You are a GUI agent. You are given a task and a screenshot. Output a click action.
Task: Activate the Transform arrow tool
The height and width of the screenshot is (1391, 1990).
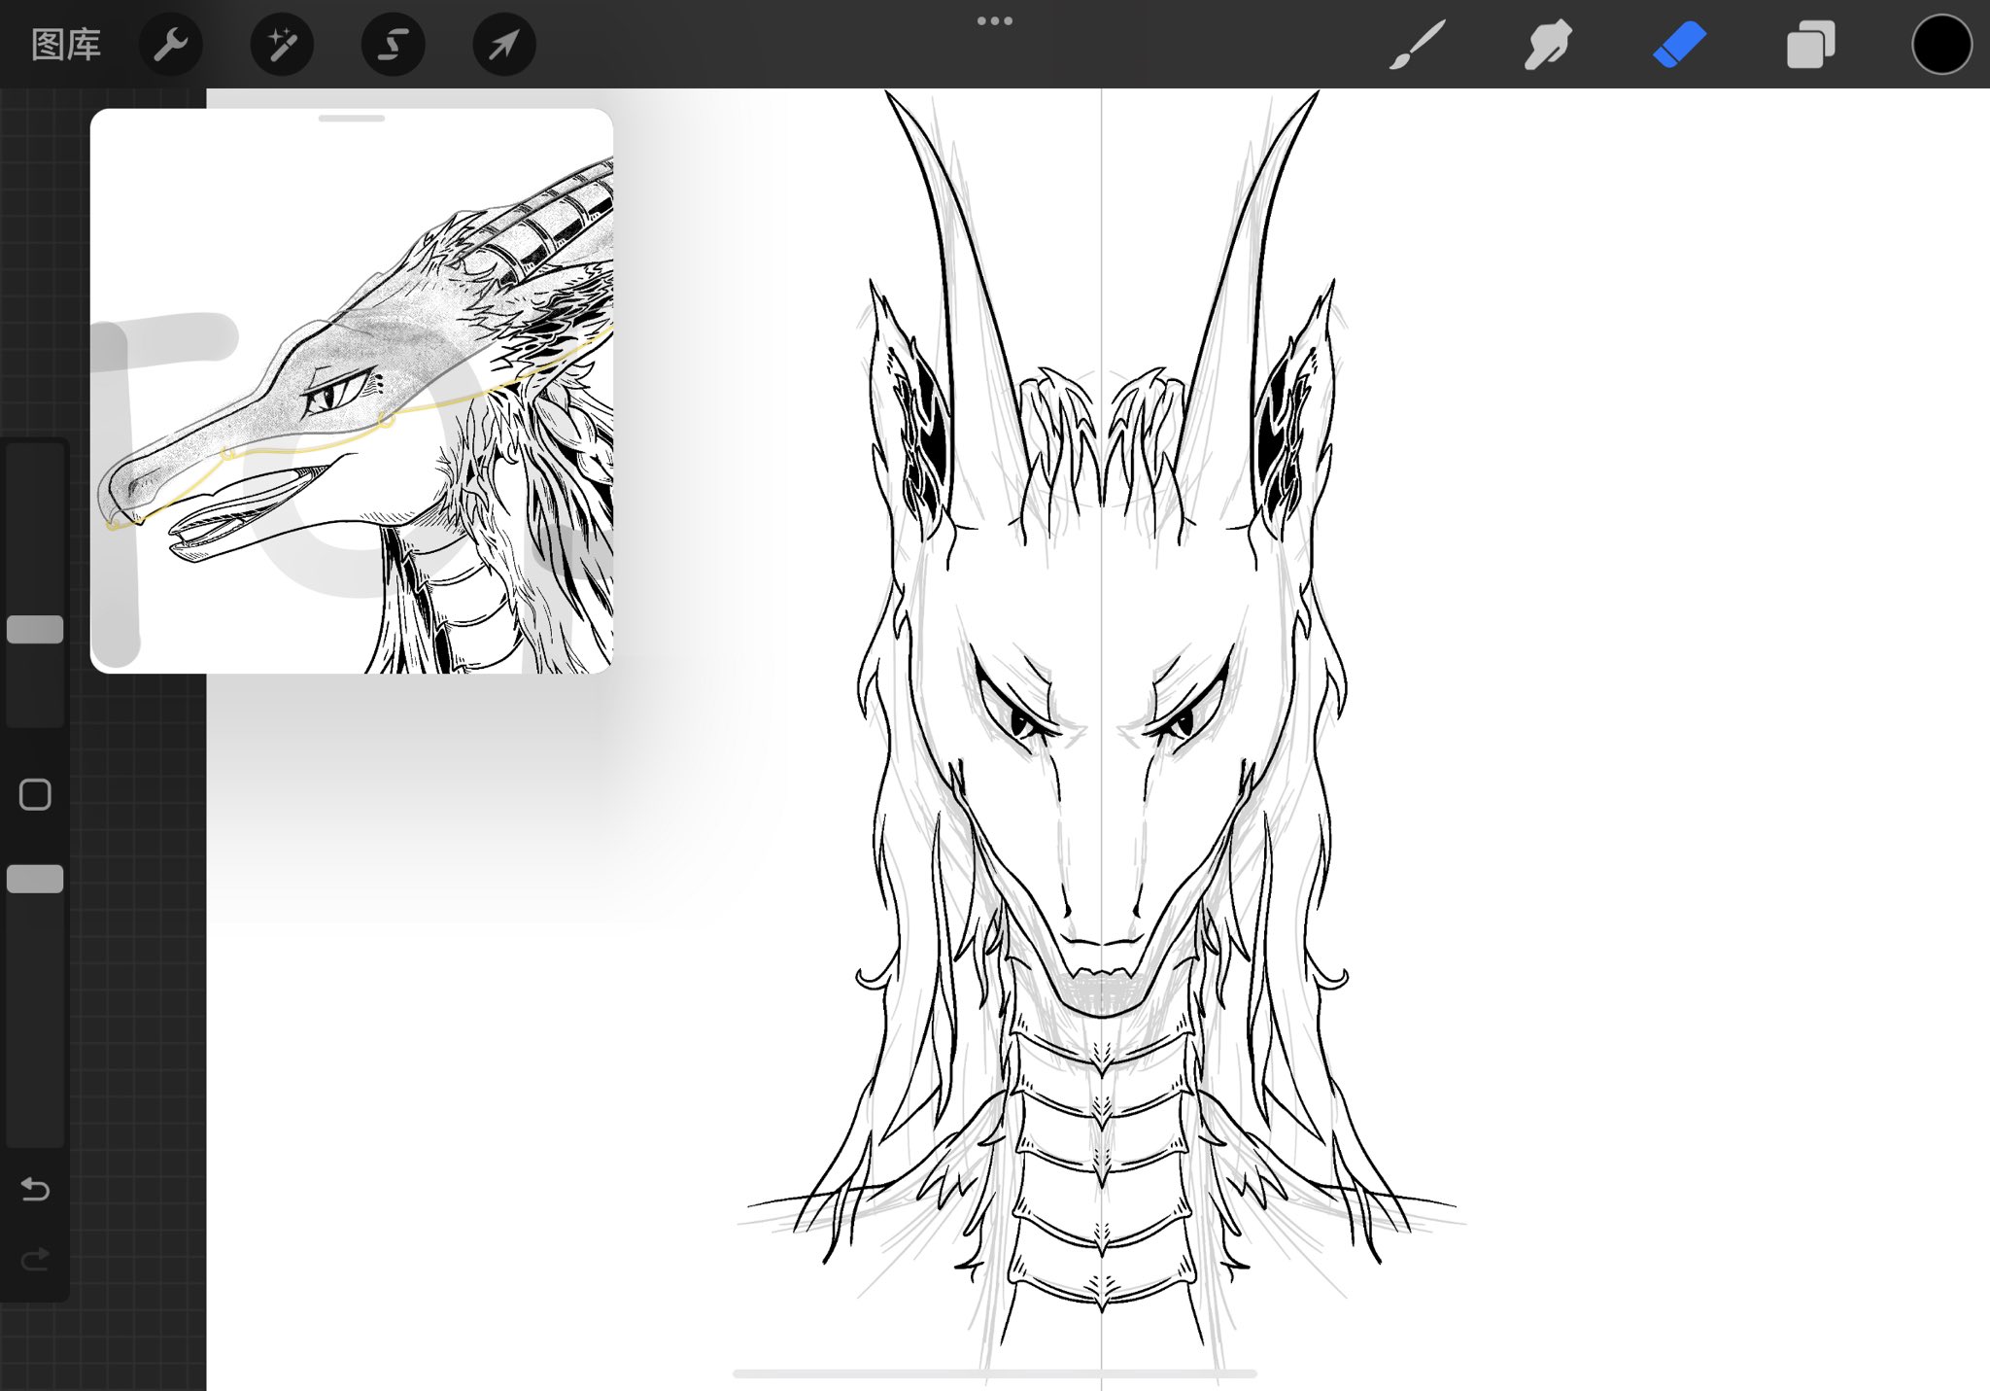click(504, 45)
